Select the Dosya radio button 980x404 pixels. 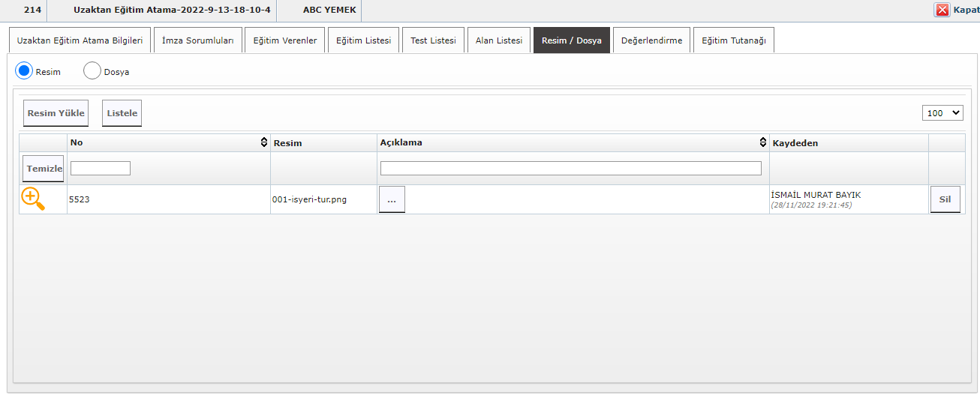(92, 71)
